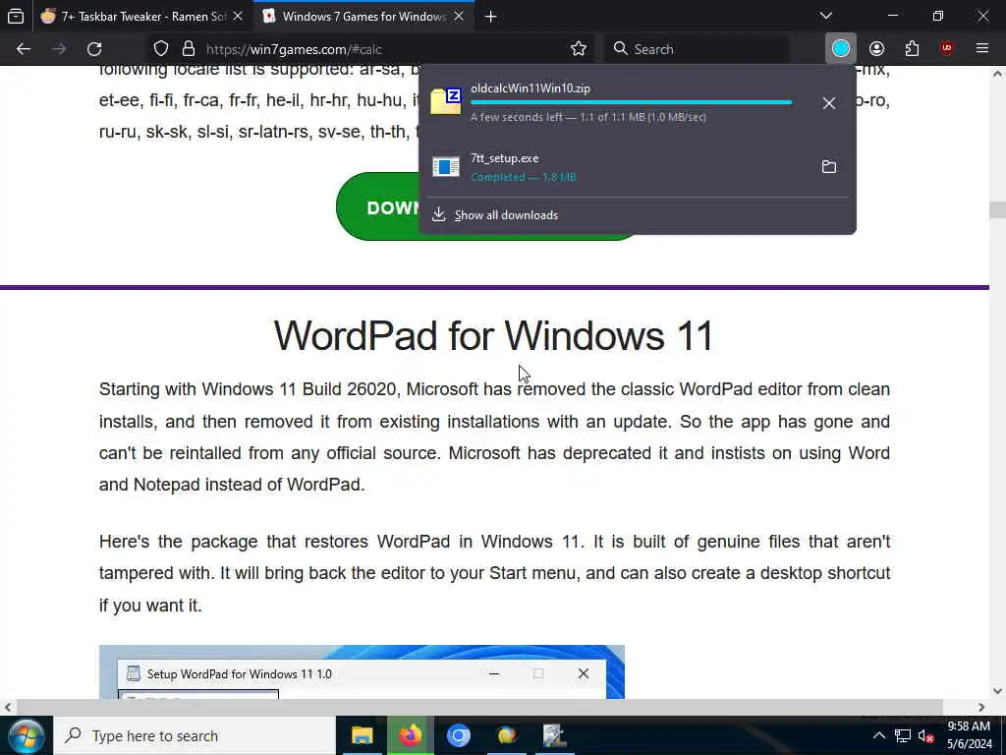Open the Windows Start orb

point(26,735)
